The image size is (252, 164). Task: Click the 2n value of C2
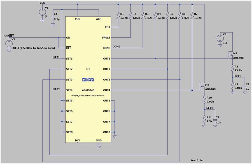pos(247,89)
